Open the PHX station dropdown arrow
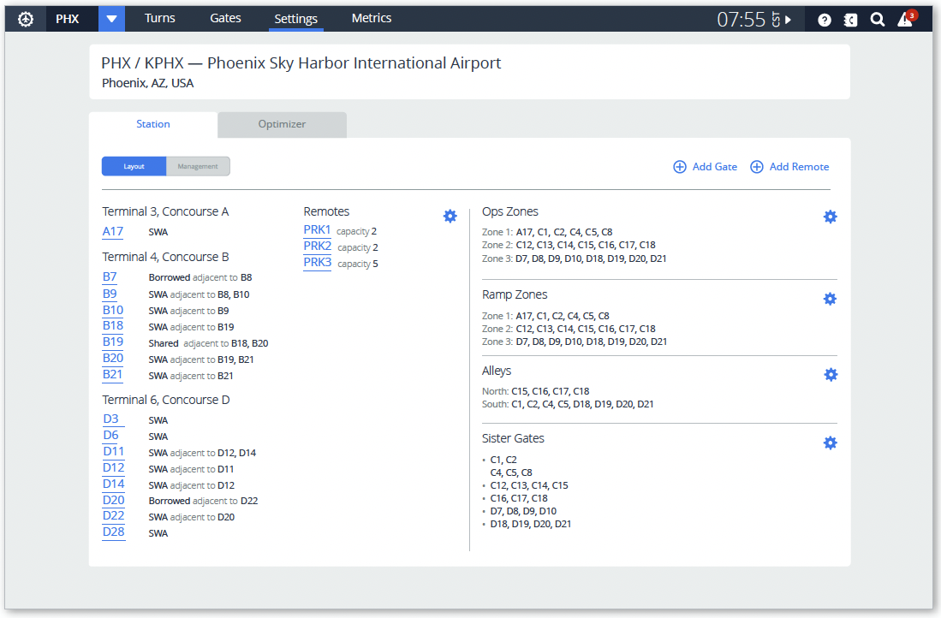941x618 pixels. [111, 19]
